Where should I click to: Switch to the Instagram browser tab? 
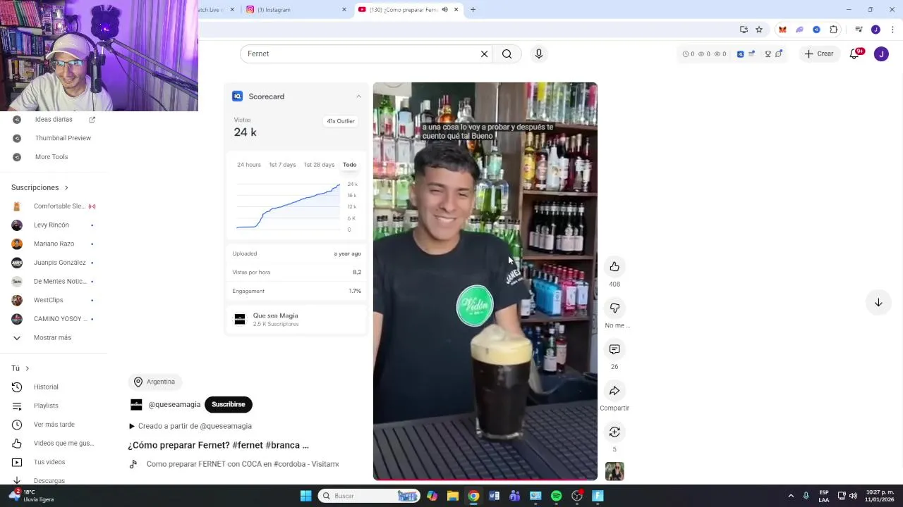(x=295, y=10)
